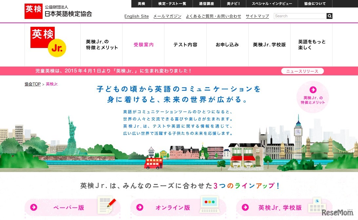The width and height of the screenshot is (358, 220).
Task: Select the お申し込み tab
Action: click(x=227, y=44)
